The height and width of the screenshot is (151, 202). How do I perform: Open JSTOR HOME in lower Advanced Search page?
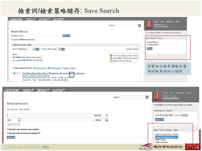click(x=12, y=90)
